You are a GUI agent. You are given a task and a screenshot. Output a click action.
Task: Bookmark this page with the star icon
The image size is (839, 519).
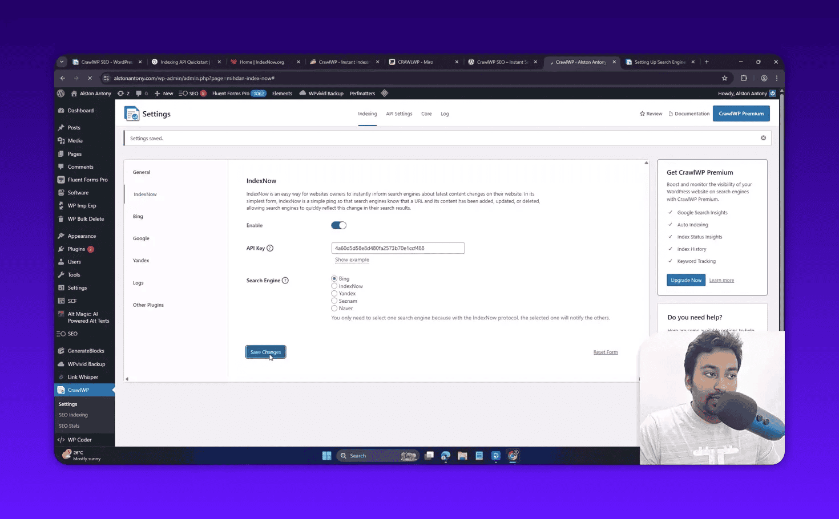click(724, 78)
